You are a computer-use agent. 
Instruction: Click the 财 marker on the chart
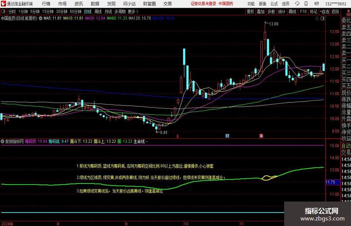pos(227,135)
